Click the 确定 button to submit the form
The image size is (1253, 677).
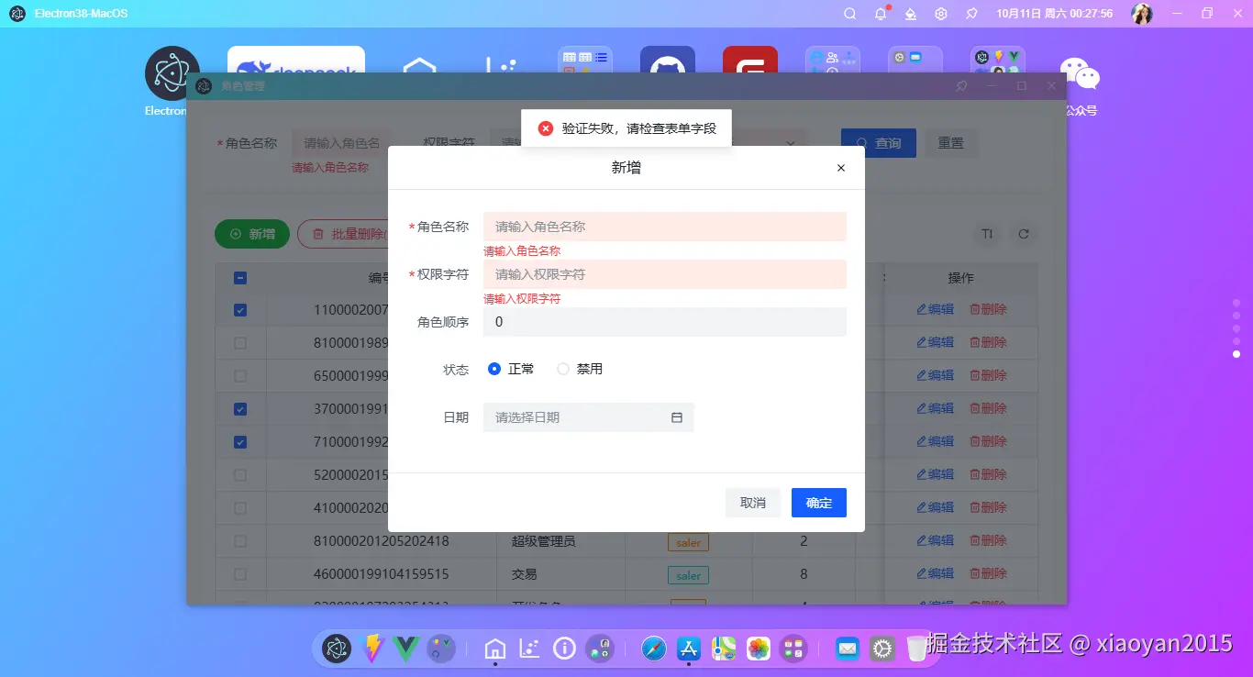(x=818, y=502)
